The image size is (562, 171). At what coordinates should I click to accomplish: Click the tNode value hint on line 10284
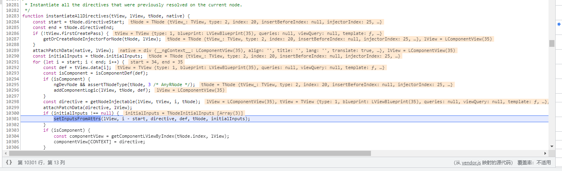pos(257,22)
